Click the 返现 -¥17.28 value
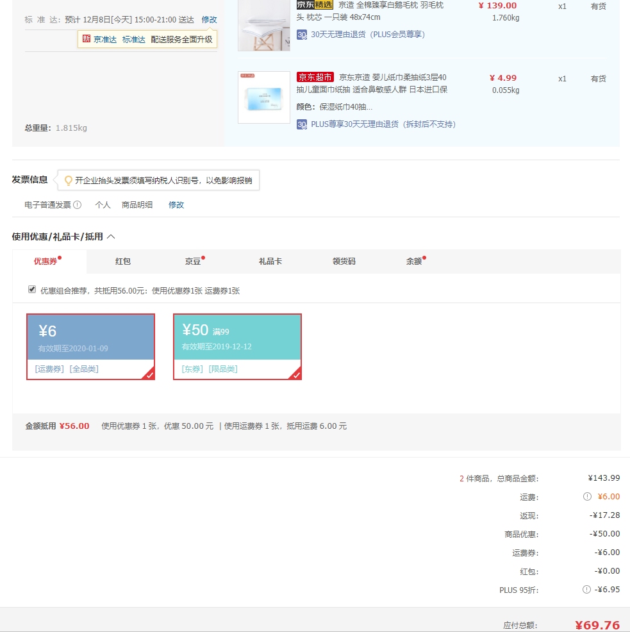630x632 pixels. click(x=604, y=515)
